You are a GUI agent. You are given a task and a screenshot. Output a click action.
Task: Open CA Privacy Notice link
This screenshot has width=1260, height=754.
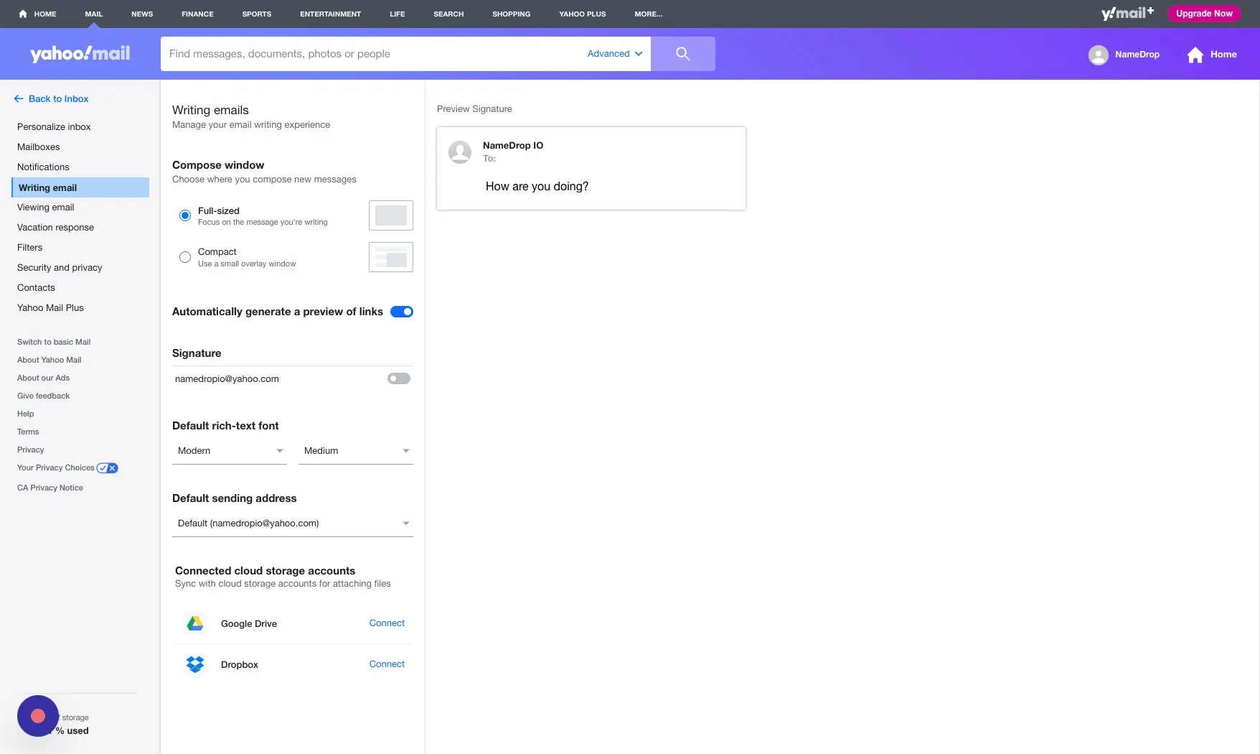[50, 488]
